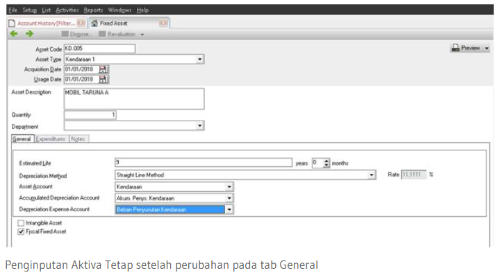The image size is (496, 275).
Task: Go forward with the green right arrow
Action: click(29, 34)
